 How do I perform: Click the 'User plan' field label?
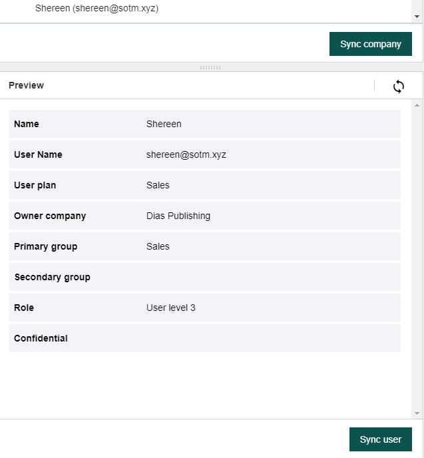(x=35, y=185)
